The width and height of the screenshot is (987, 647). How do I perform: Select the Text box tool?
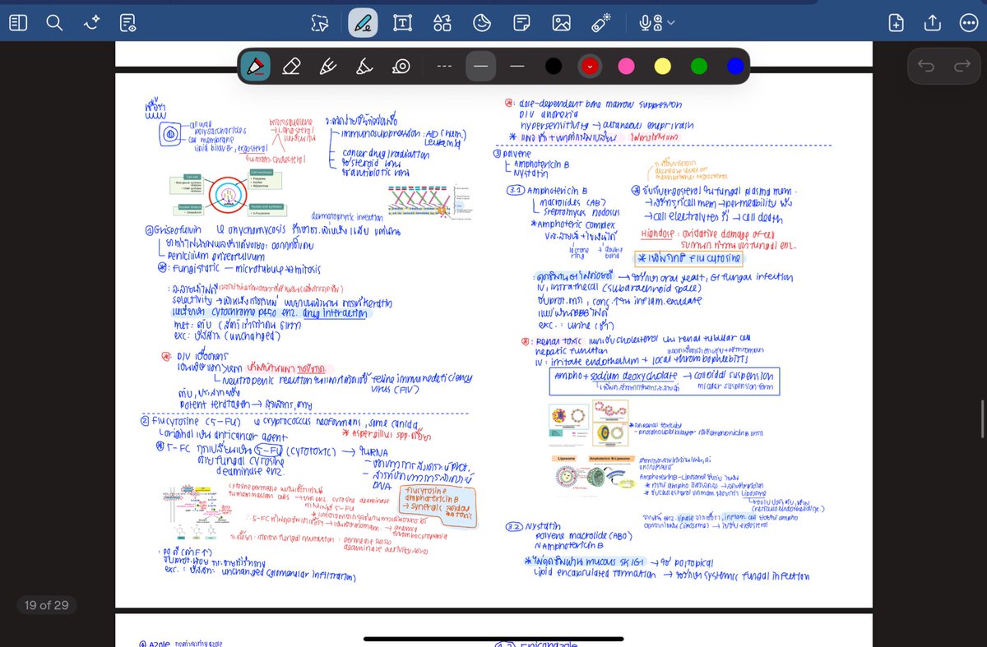tap(403, 23)
